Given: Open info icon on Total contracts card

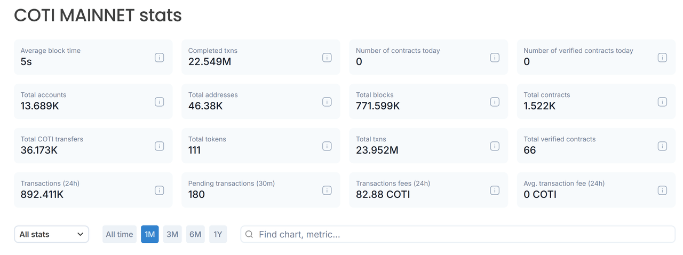Looking at the screenshot, I should pos(662,101).
